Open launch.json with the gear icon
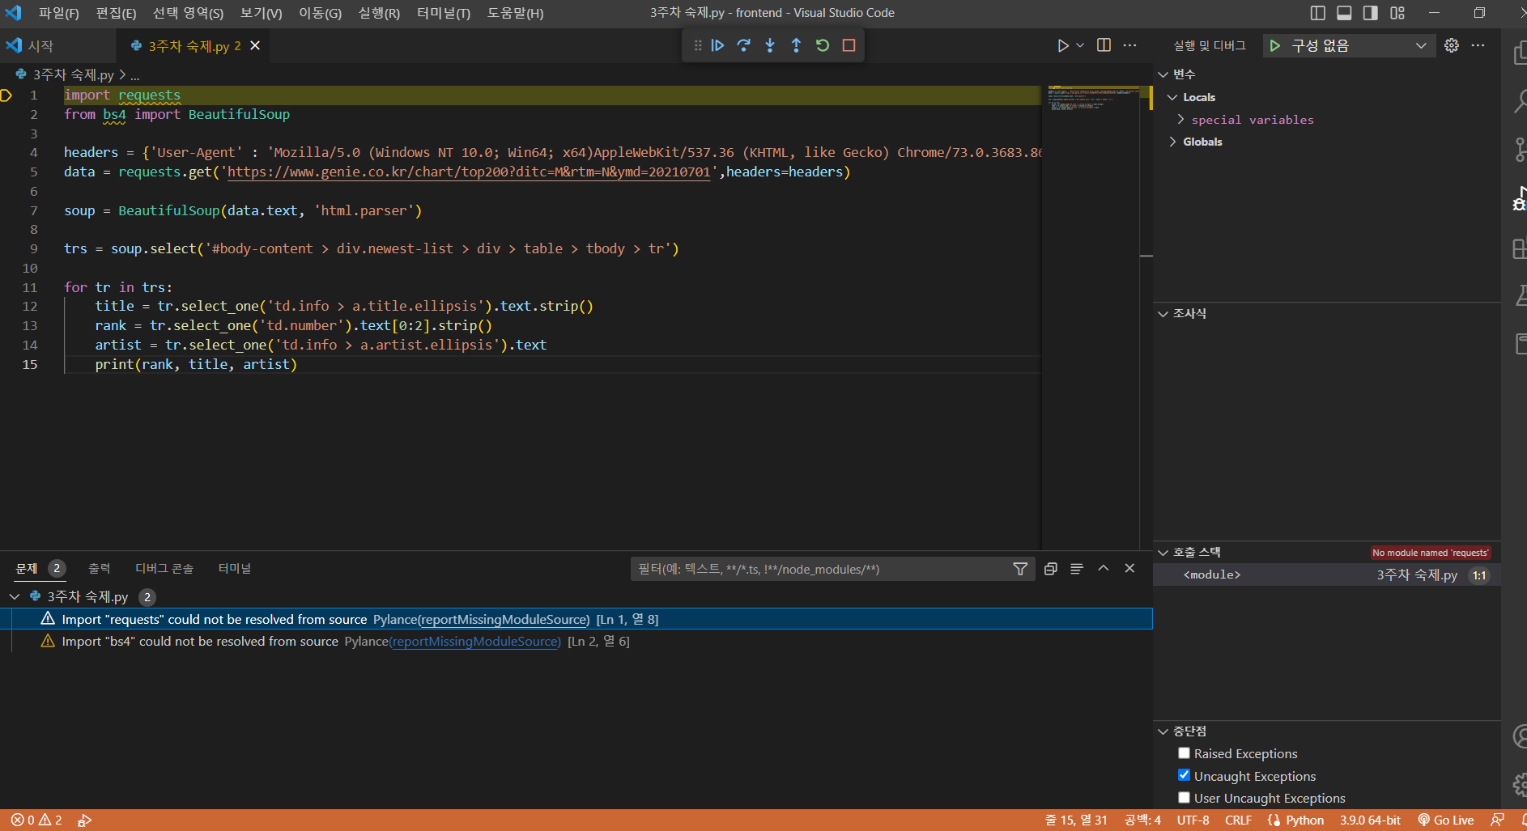1527x831 pixels. coord(1452,45)
